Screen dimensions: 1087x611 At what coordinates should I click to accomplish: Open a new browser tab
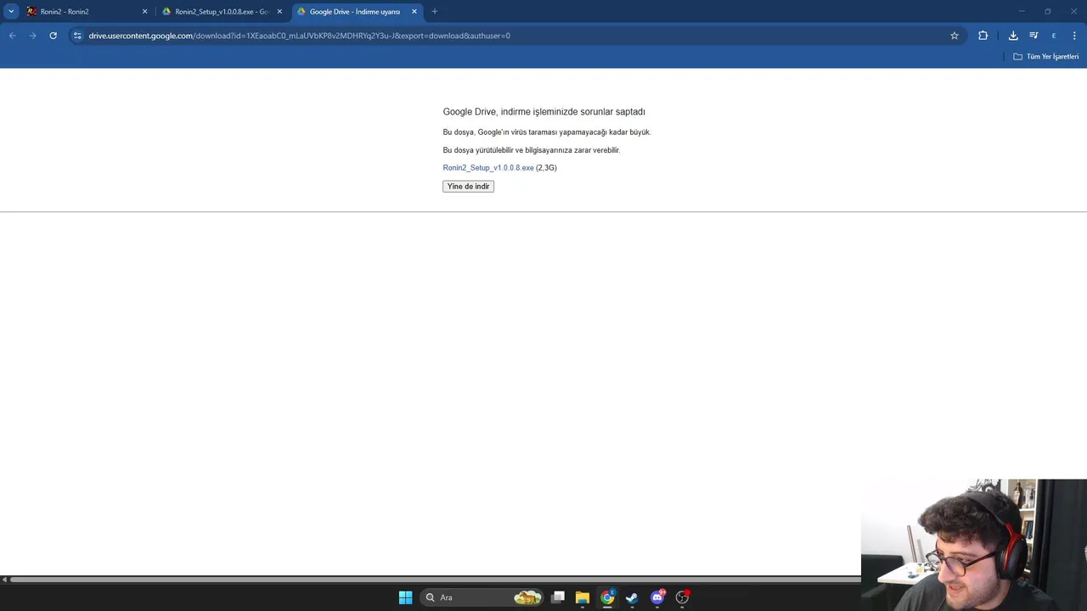[x=435, y=12]
